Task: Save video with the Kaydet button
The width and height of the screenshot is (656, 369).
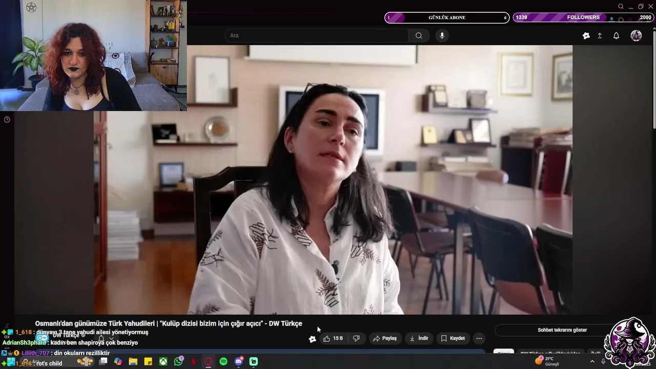Action: [x=453, y=338]
